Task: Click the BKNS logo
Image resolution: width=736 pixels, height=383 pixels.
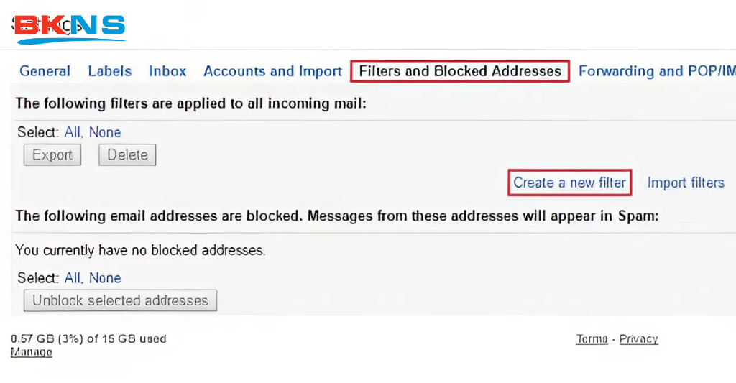Action: click(x=70, y=28)
